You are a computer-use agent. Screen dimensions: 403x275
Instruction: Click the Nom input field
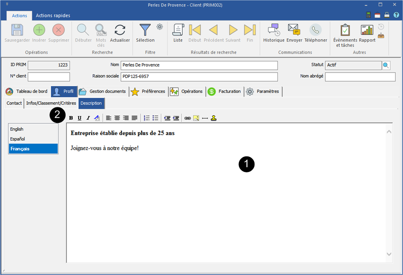tap(199, 65)
